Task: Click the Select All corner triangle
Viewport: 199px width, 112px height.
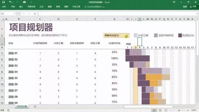Action: [3, 19]
